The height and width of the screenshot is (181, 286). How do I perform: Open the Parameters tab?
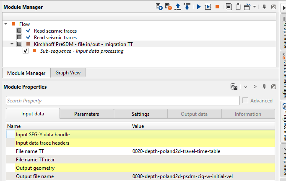(x=86, y=114)
